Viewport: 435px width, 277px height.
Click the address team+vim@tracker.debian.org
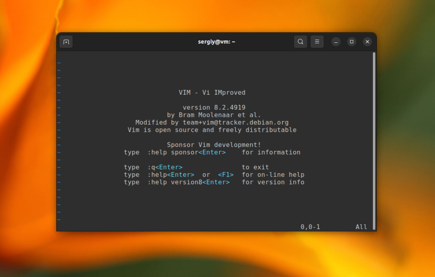(235, 122)
